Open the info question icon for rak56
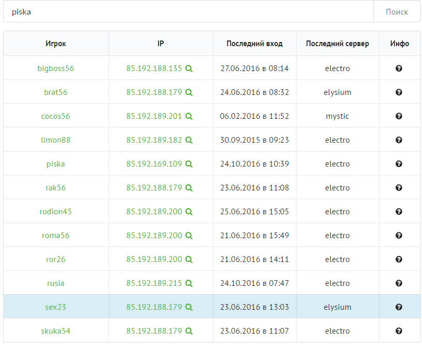This screenshot has height=344, width=422. pos(399,187)
